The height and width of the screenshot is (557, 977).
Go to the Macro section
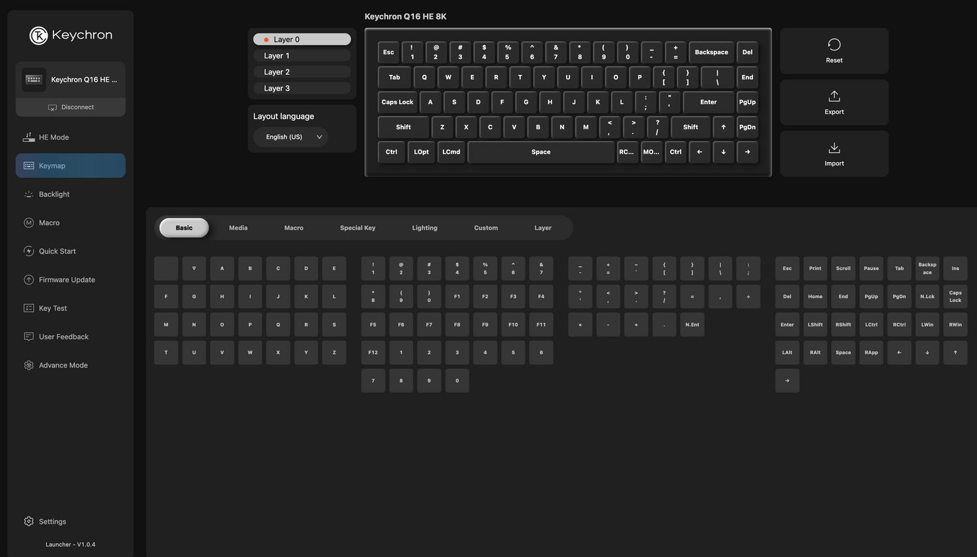tap(49, 223)
